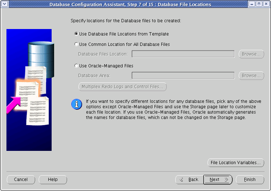Close the Database Configuration Assistant window
The image size is (271, 191).
tap(266, 4)
